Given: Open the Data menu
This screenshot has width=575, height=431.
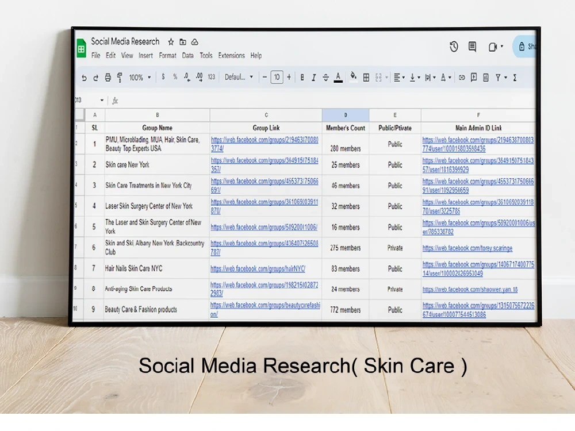Looking at the screenshot, I should [x=188, y=55].
